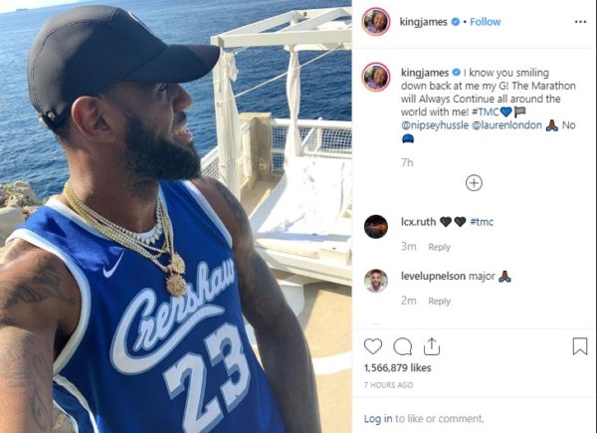View the 1,566,879 likes list
Screen dimensions: 597x433
pyautogui.click(x=397, y=368)
